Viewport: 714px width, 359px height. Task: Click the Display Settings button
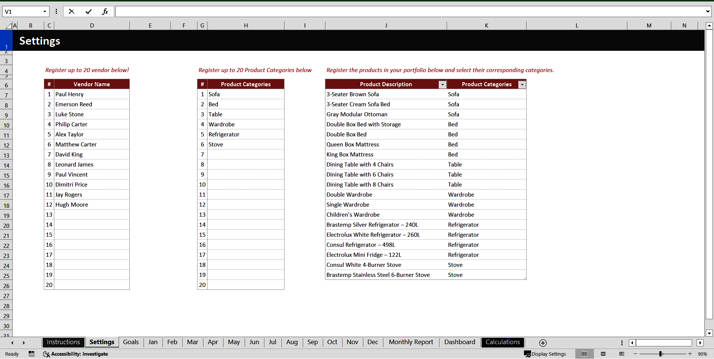click(x=545, y=354)
